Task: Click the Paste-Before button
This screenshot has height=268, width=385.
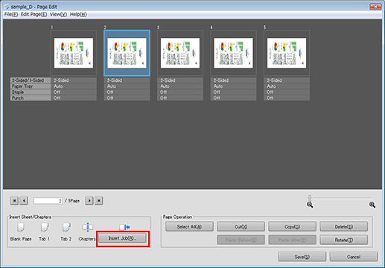Action: point(241,240)
